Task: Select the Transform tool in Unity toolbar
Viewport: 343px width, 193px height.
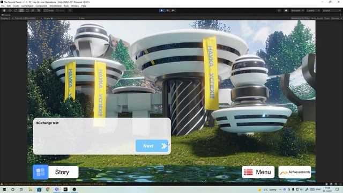Action: (x=33, y=10)
